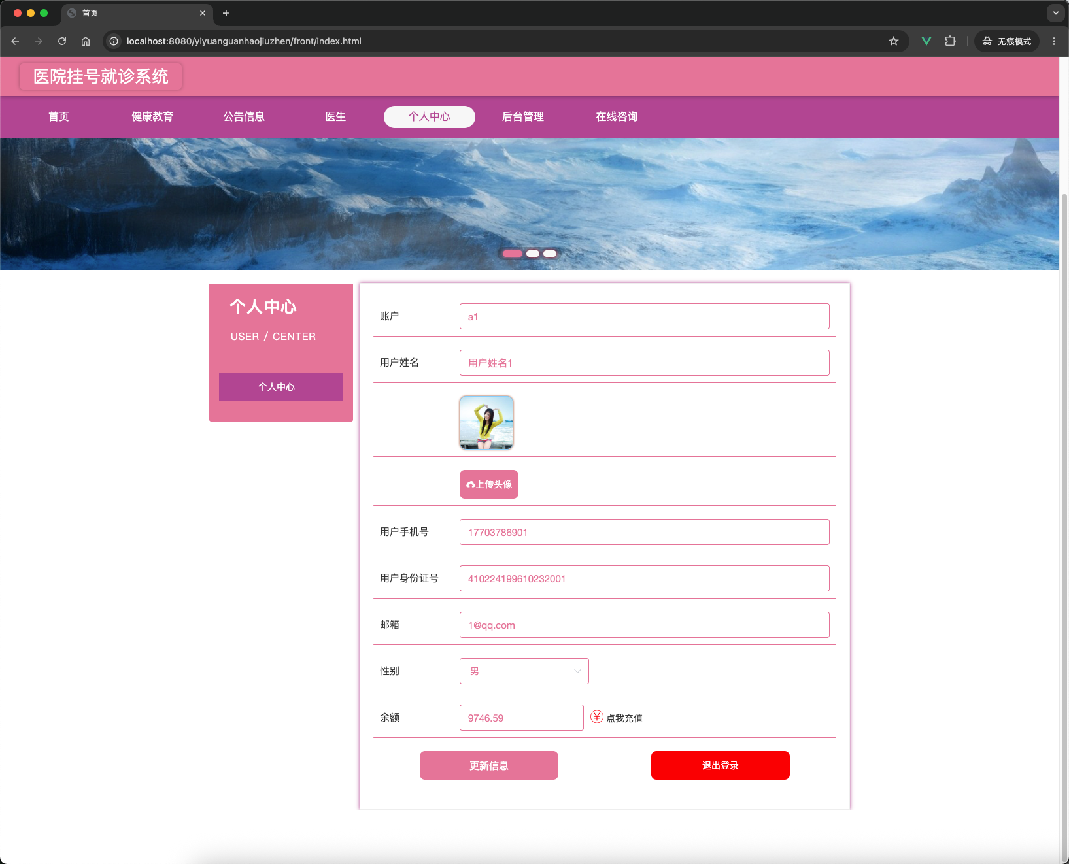The image size is (1069, 864).
Task: Click the 账户 input field
Action: click(x=644, y=316)
